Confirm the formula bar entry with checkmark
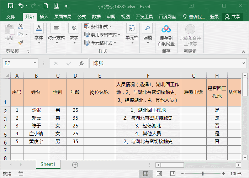249x178 pixels. tap(69, 64)
